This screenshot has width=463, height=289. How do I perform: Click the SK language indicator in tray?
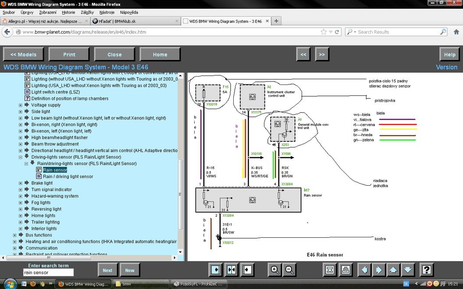click(406, 284)
